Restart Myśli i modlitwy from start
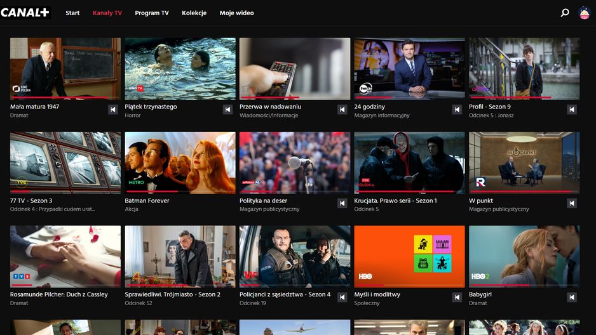The image size is (596, 335). pyautogui.click(x=457, y=297)
